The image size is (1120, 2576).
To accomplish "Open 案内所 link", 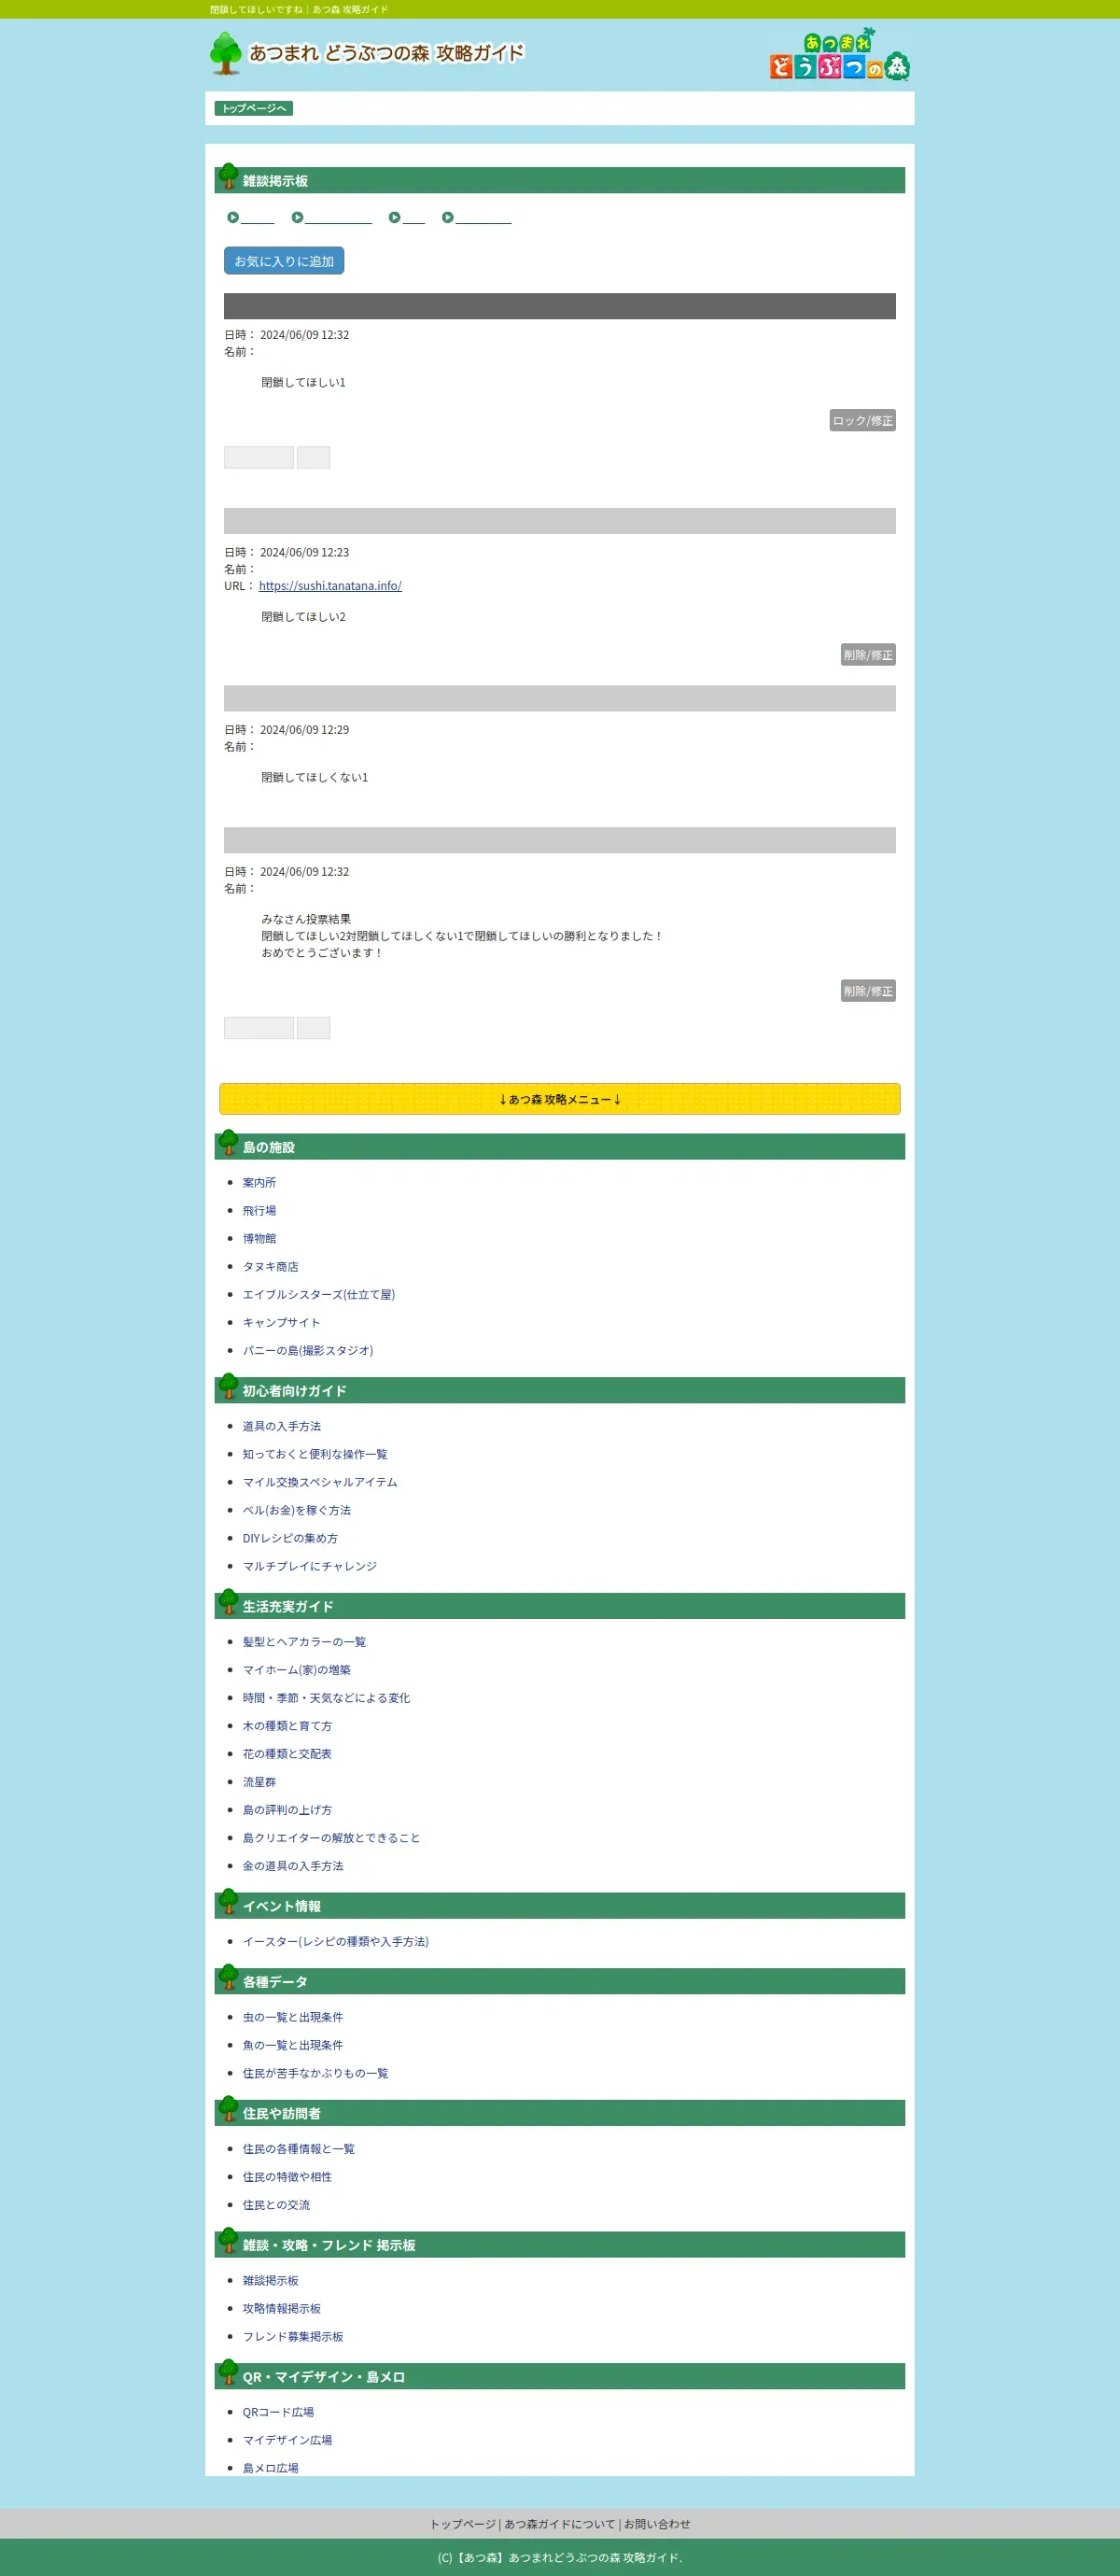I will 259,1183.
